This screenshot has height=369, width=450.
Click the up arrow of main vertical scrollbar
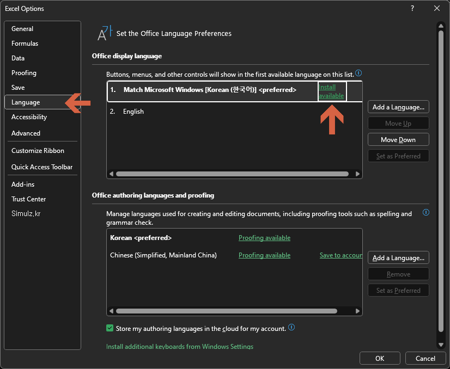(441, 26)
